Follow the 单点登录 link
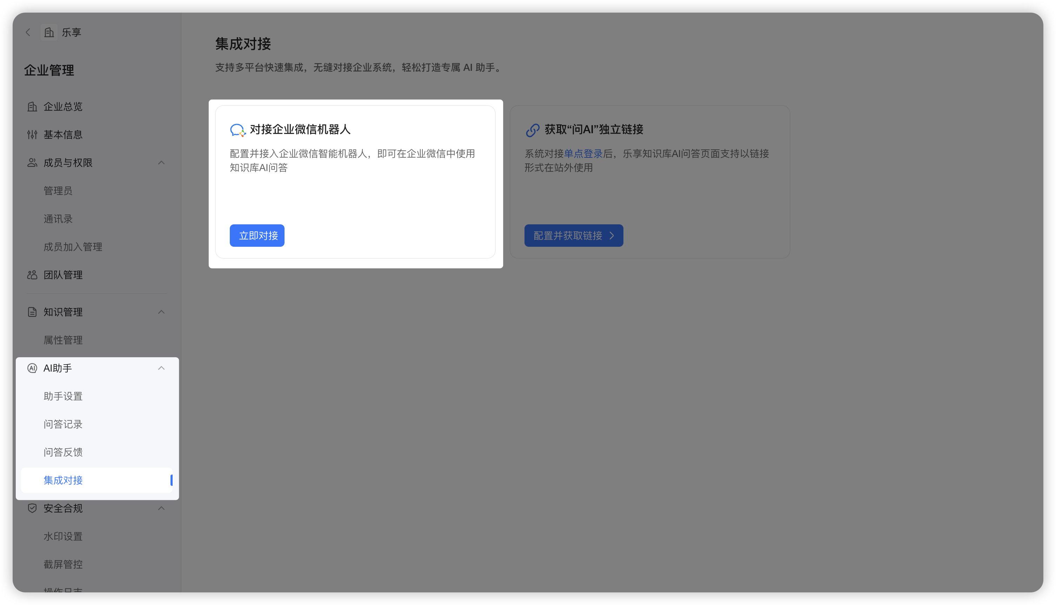 coord(583,154)
